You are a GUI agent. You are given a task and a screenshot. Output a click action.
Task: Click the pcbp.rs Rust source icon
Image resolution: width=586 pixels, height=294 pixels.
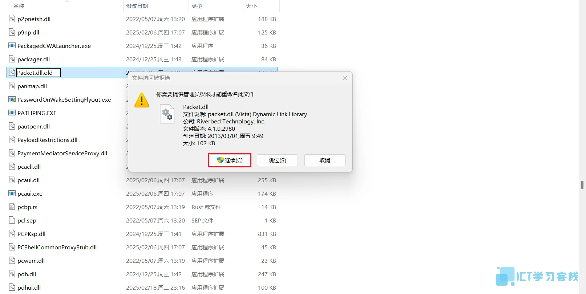(x=12, y=207)
